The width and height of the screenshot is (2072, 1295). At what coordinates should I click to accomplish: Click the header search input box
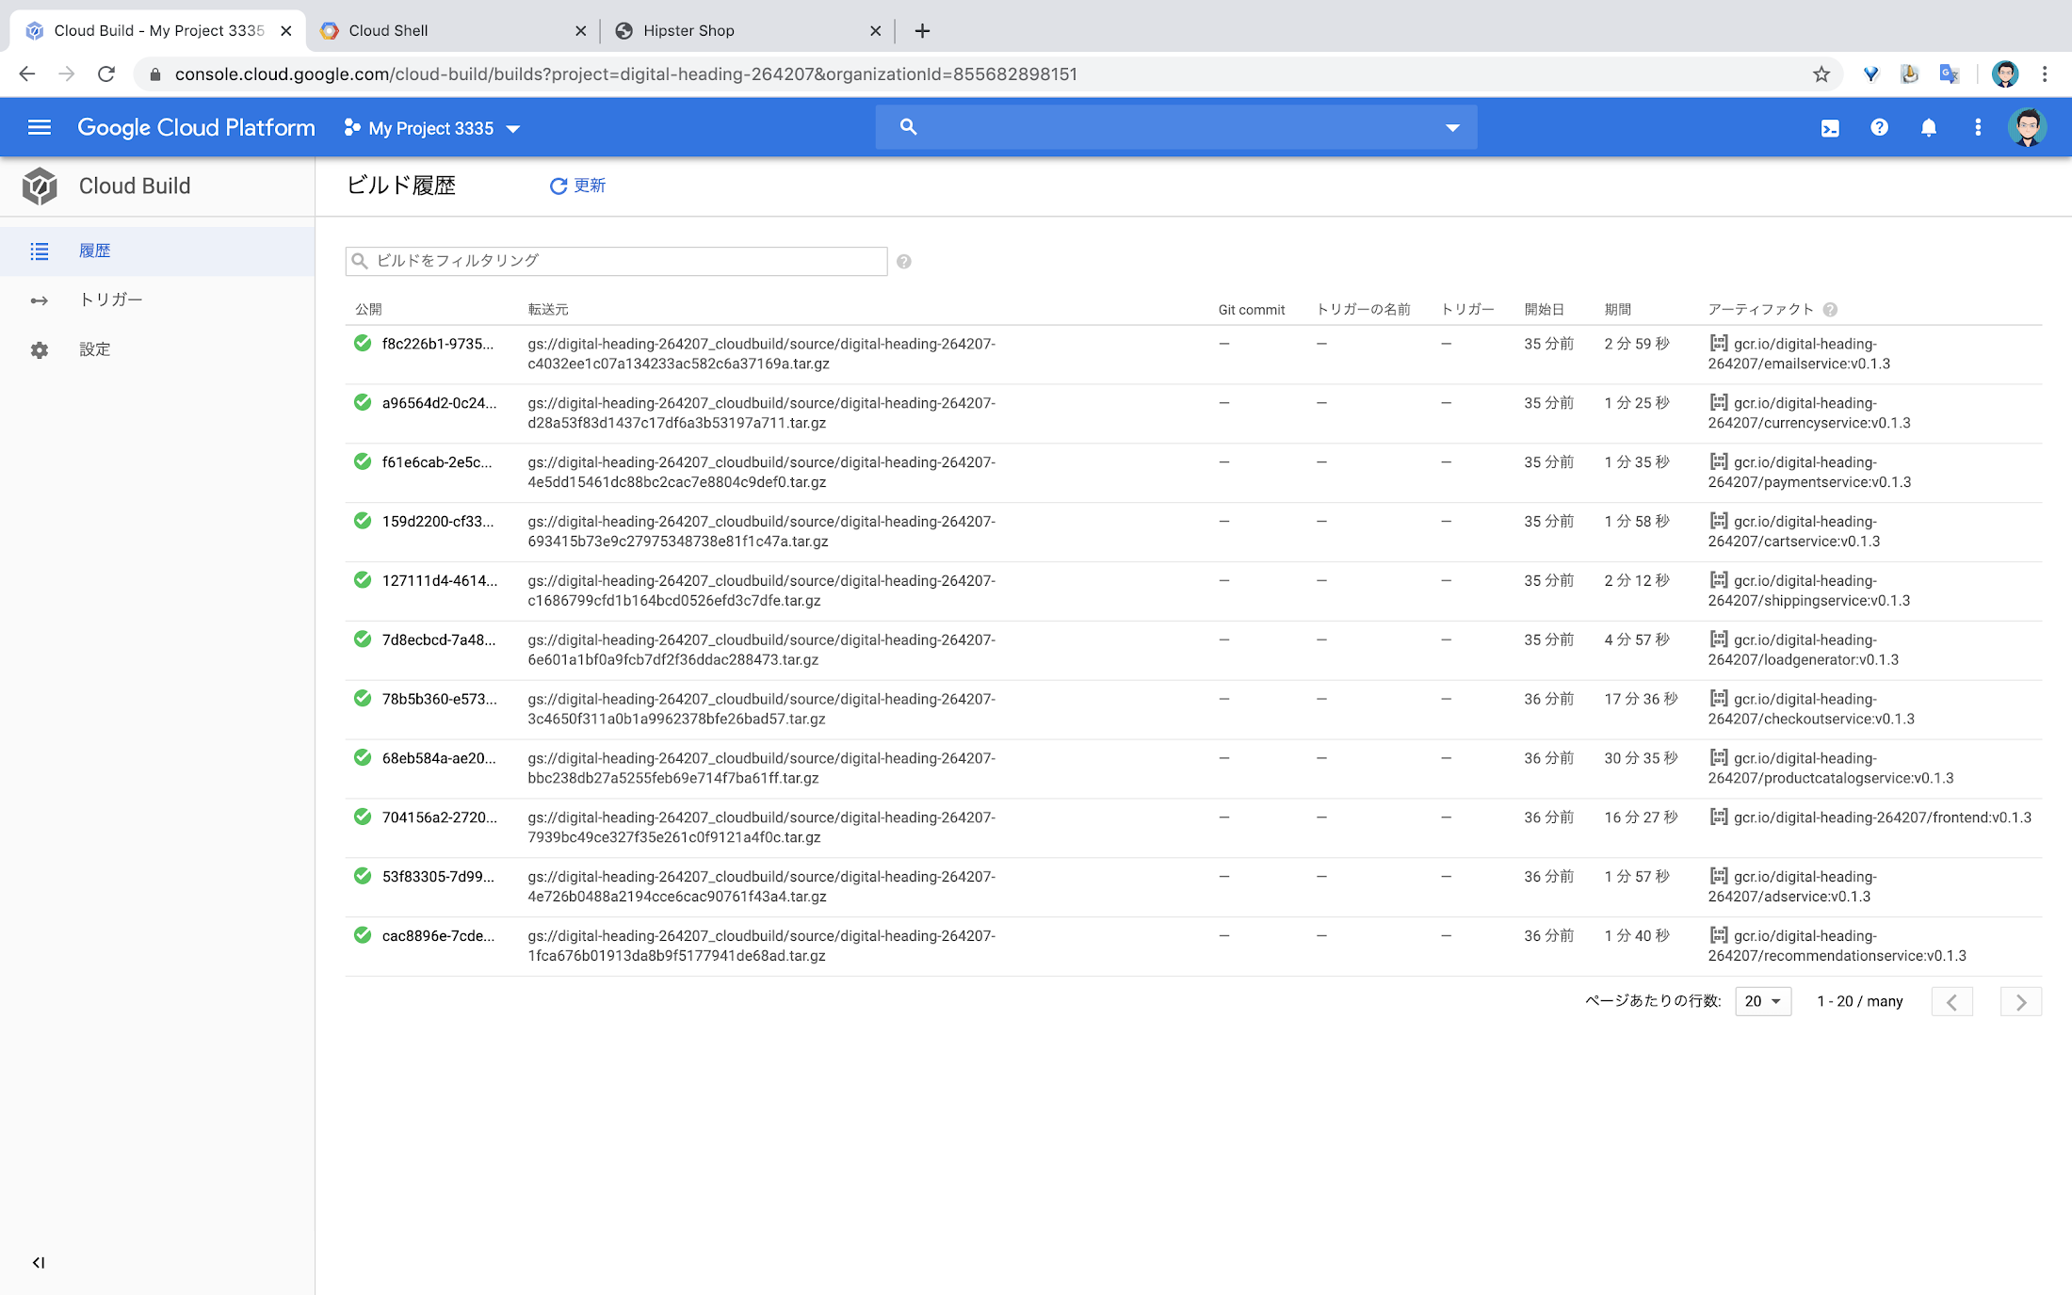tap(1175, 127)
